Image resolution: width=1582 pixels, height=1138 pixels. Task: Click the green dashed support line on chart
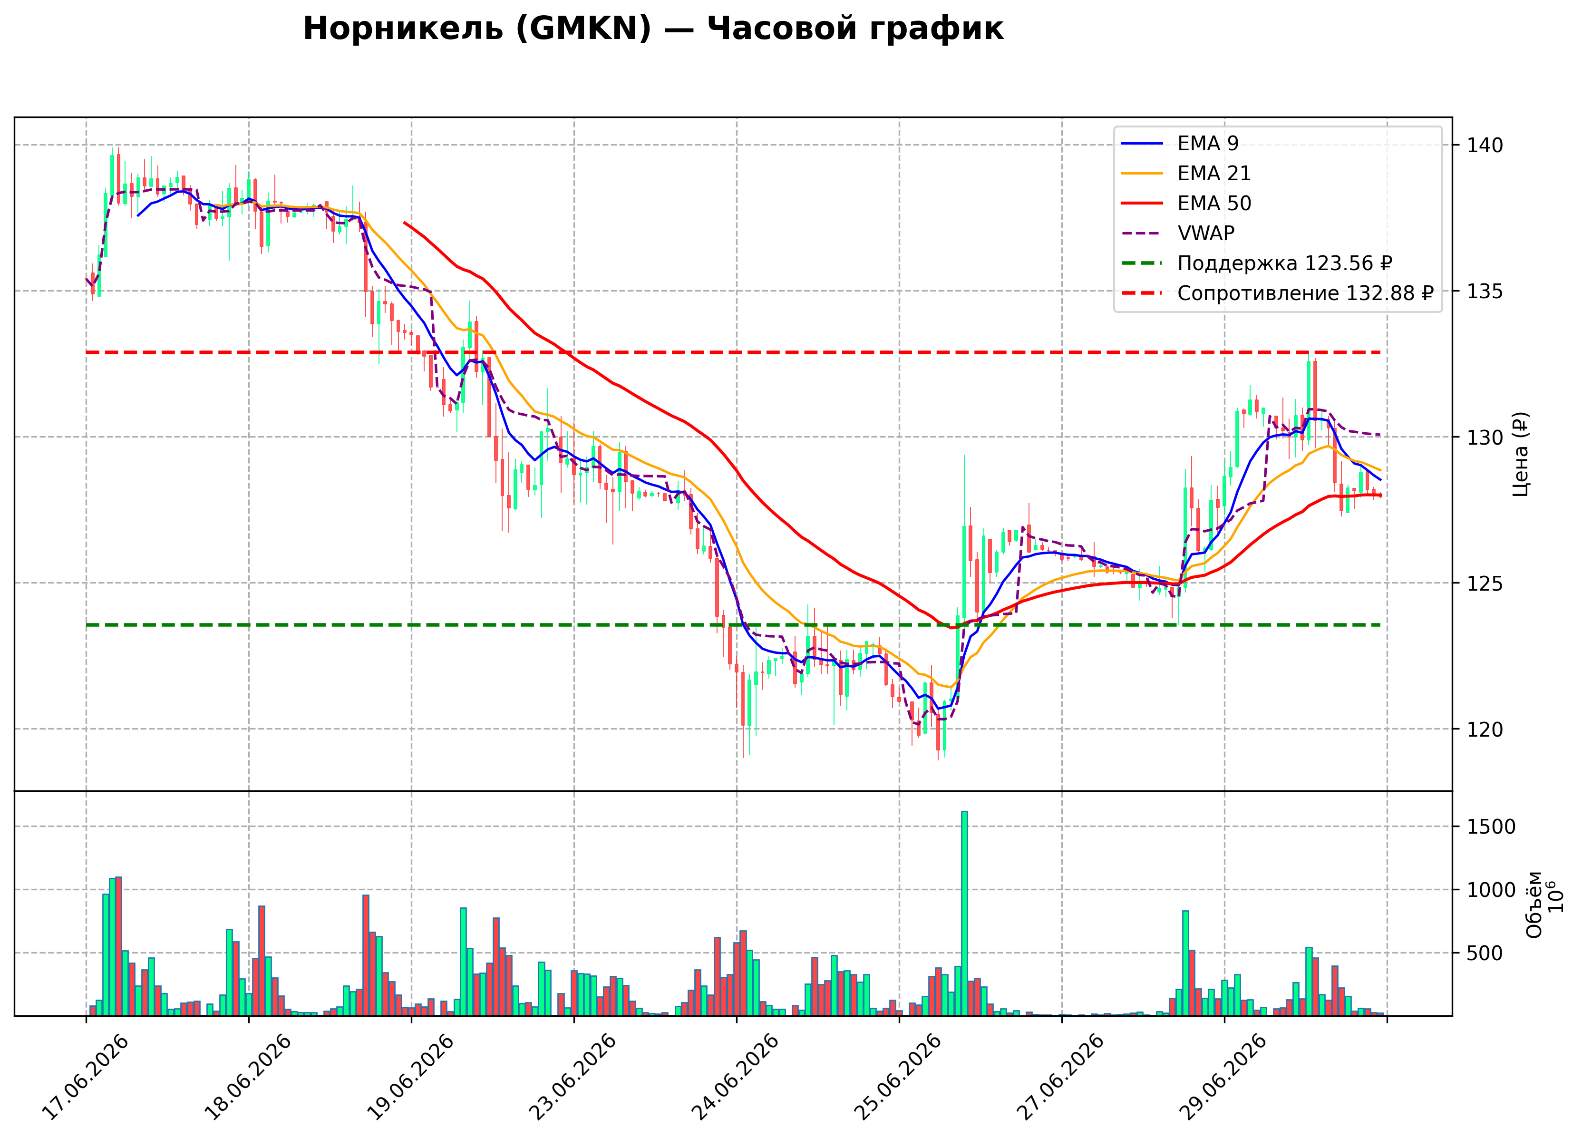[x=733, y=625]
